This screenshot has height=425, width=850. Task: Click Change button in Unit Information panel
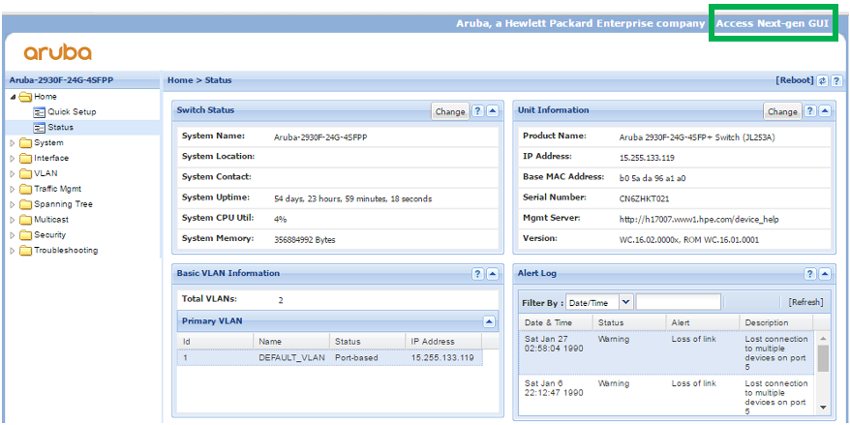pyautogui.click(x=782, y=111)
